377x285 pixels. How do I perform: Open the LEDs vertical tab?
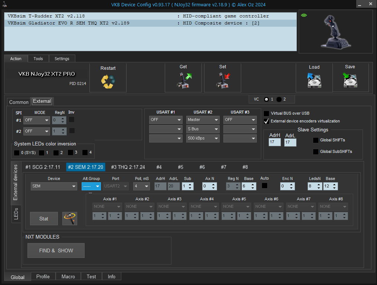pyautogui.click(x=16, y=214)
